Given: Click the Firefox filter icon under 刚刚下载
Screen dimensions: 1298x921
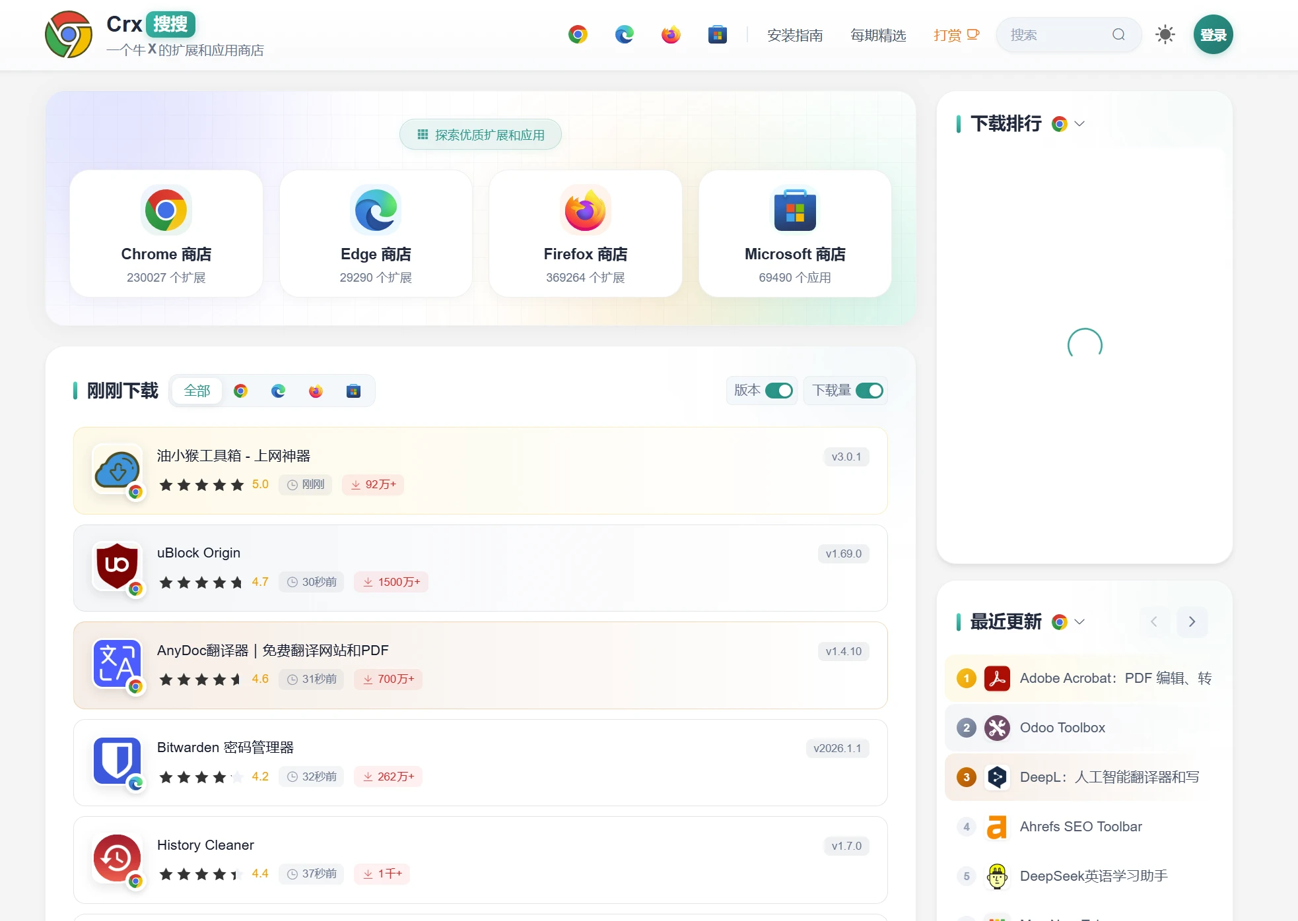Looking at the screenshot, I should [x=316, y=391].
